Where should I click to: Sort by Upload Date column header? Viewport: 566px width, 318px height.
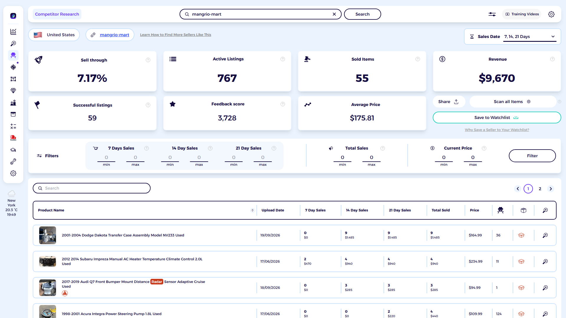tap(273, 210)
